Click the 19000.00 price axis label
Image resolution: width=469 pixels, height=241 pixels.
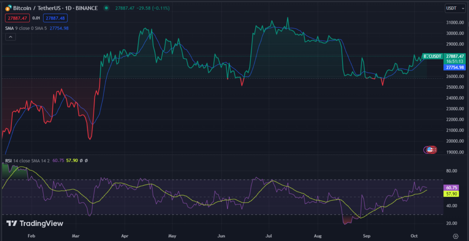[x=455, y=152]
